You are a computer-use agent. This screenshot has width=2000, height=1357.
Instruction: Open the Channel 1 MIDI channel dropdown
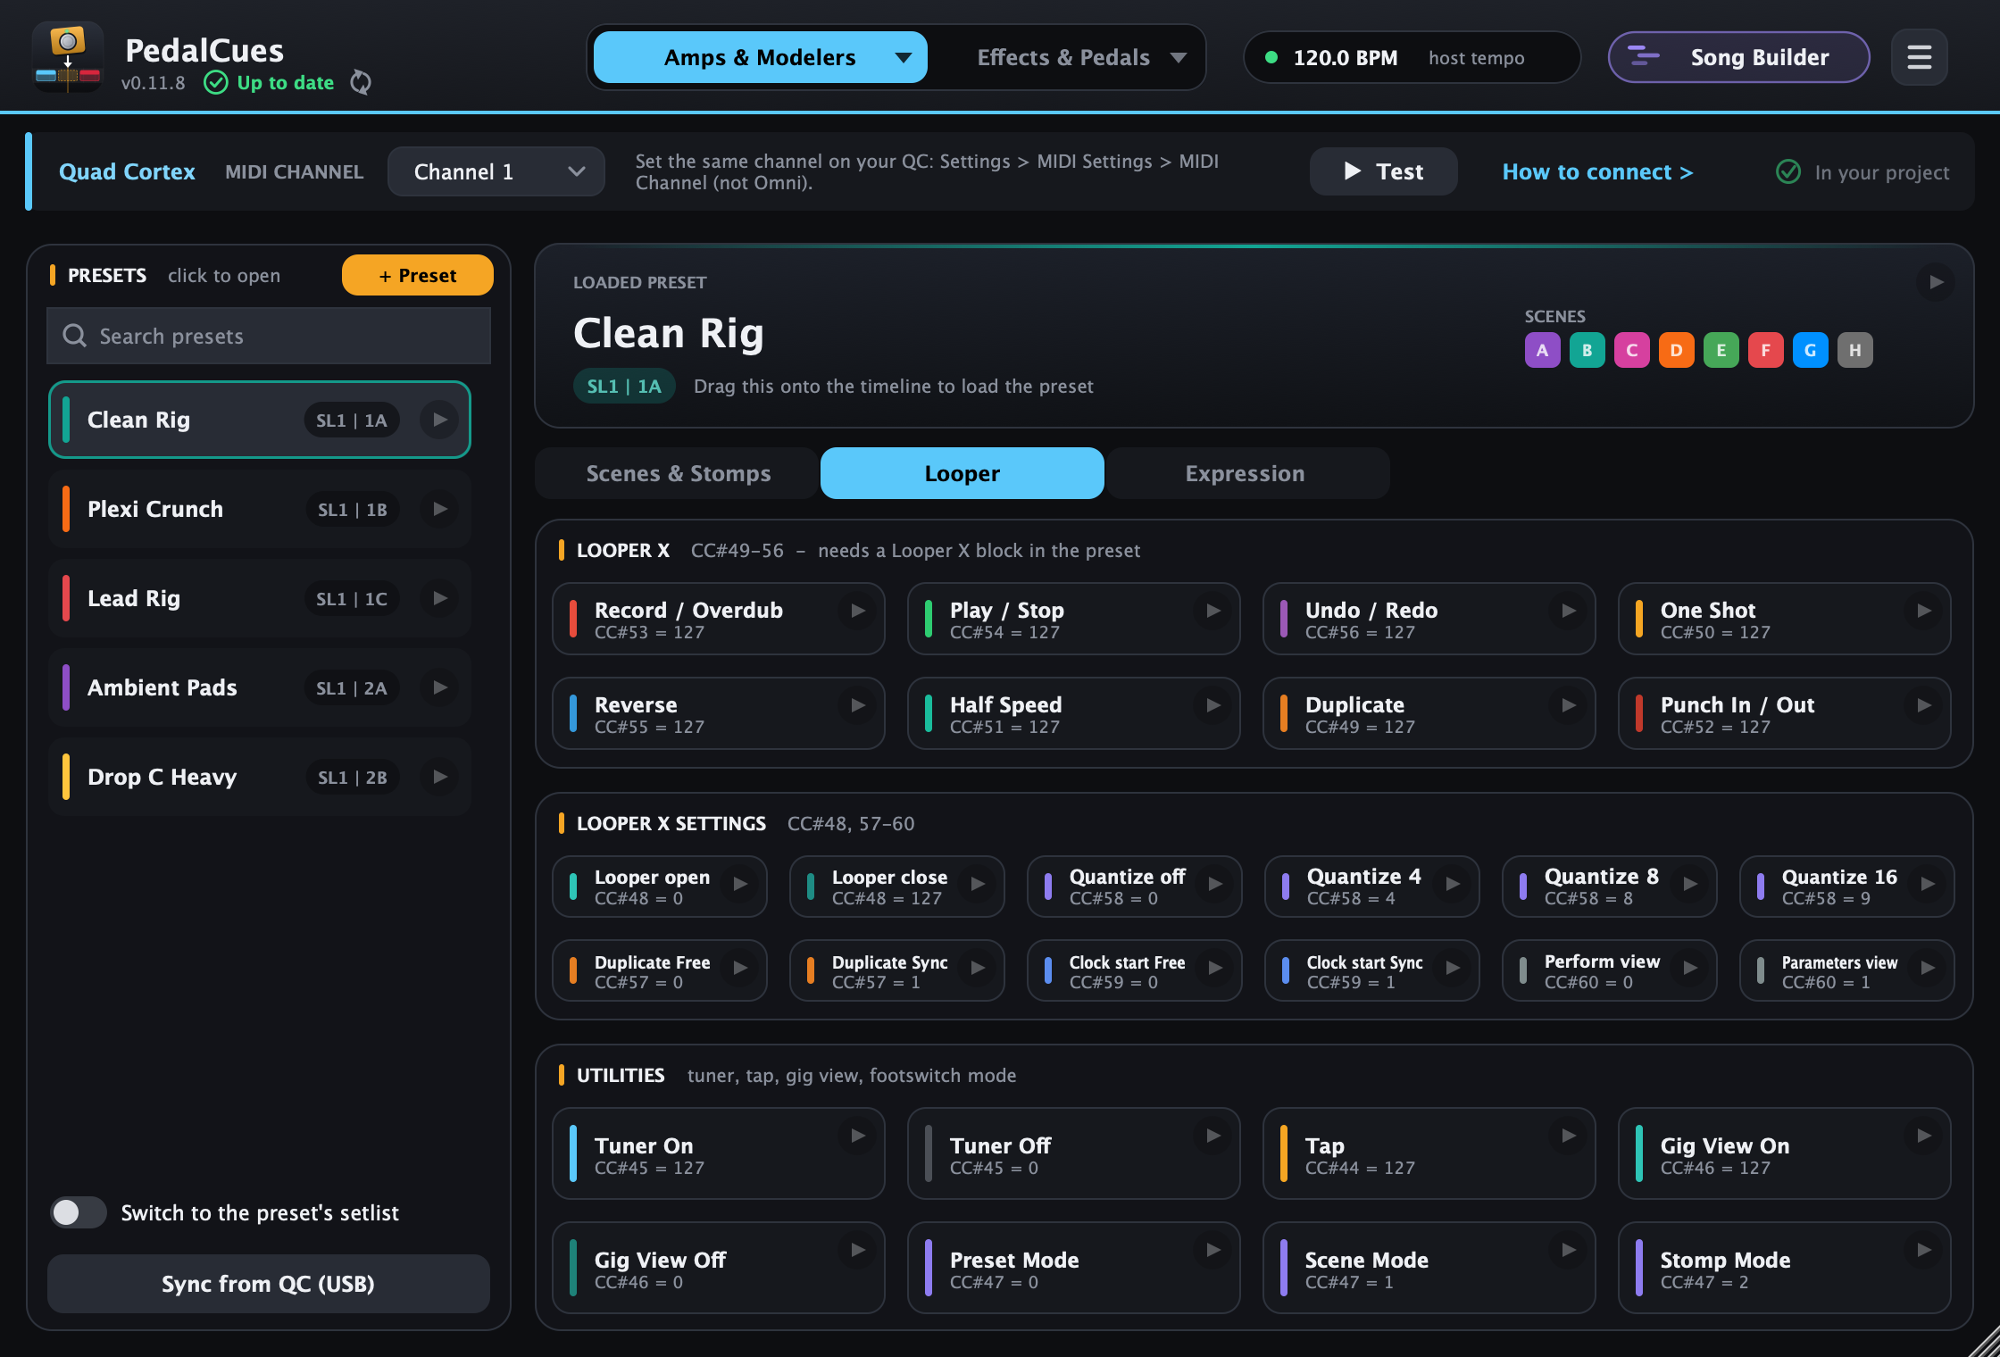click(x=496, y=171)
